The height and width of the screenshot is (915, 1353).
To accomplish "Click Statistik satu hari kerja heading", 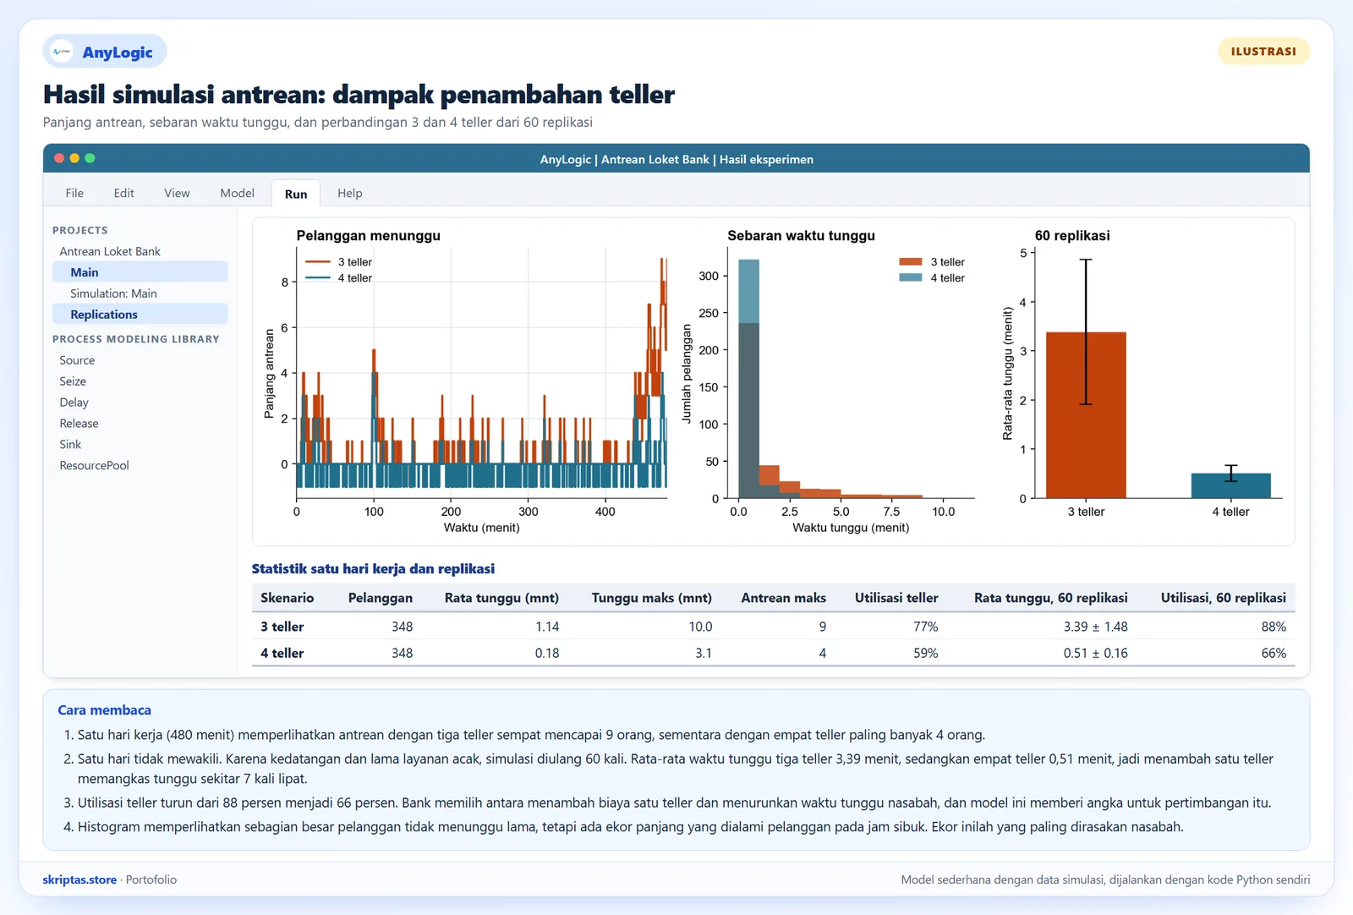I will click(373, 569).
